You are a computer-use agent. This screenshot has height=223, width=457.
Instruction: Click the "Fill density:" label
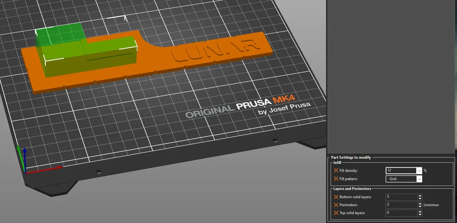(348, 171)
